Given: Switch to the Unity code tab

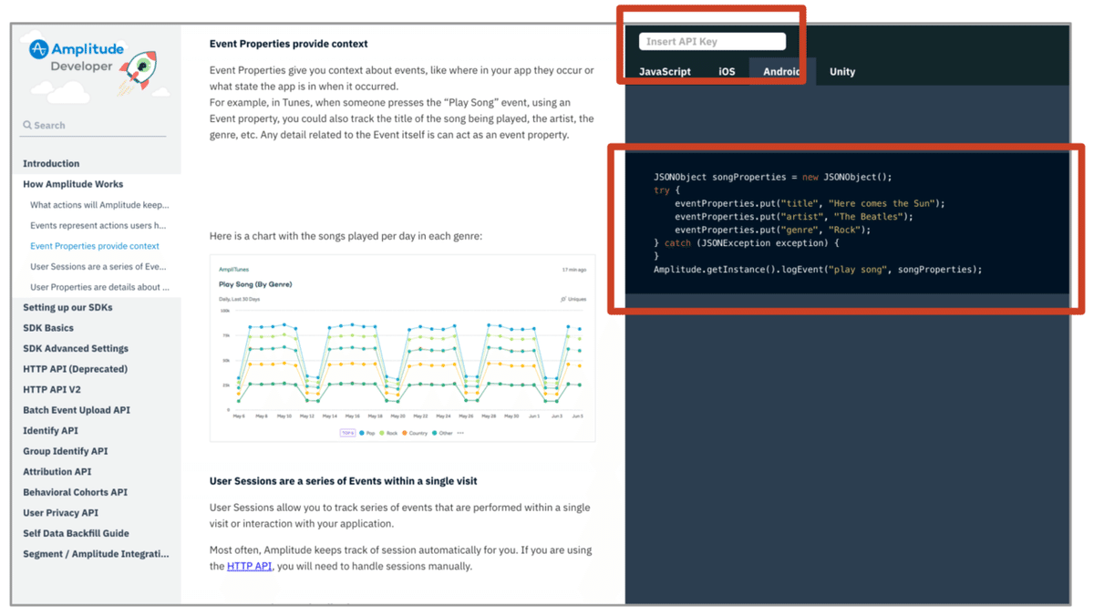Looking at the screenshot, I should (842, 71).
